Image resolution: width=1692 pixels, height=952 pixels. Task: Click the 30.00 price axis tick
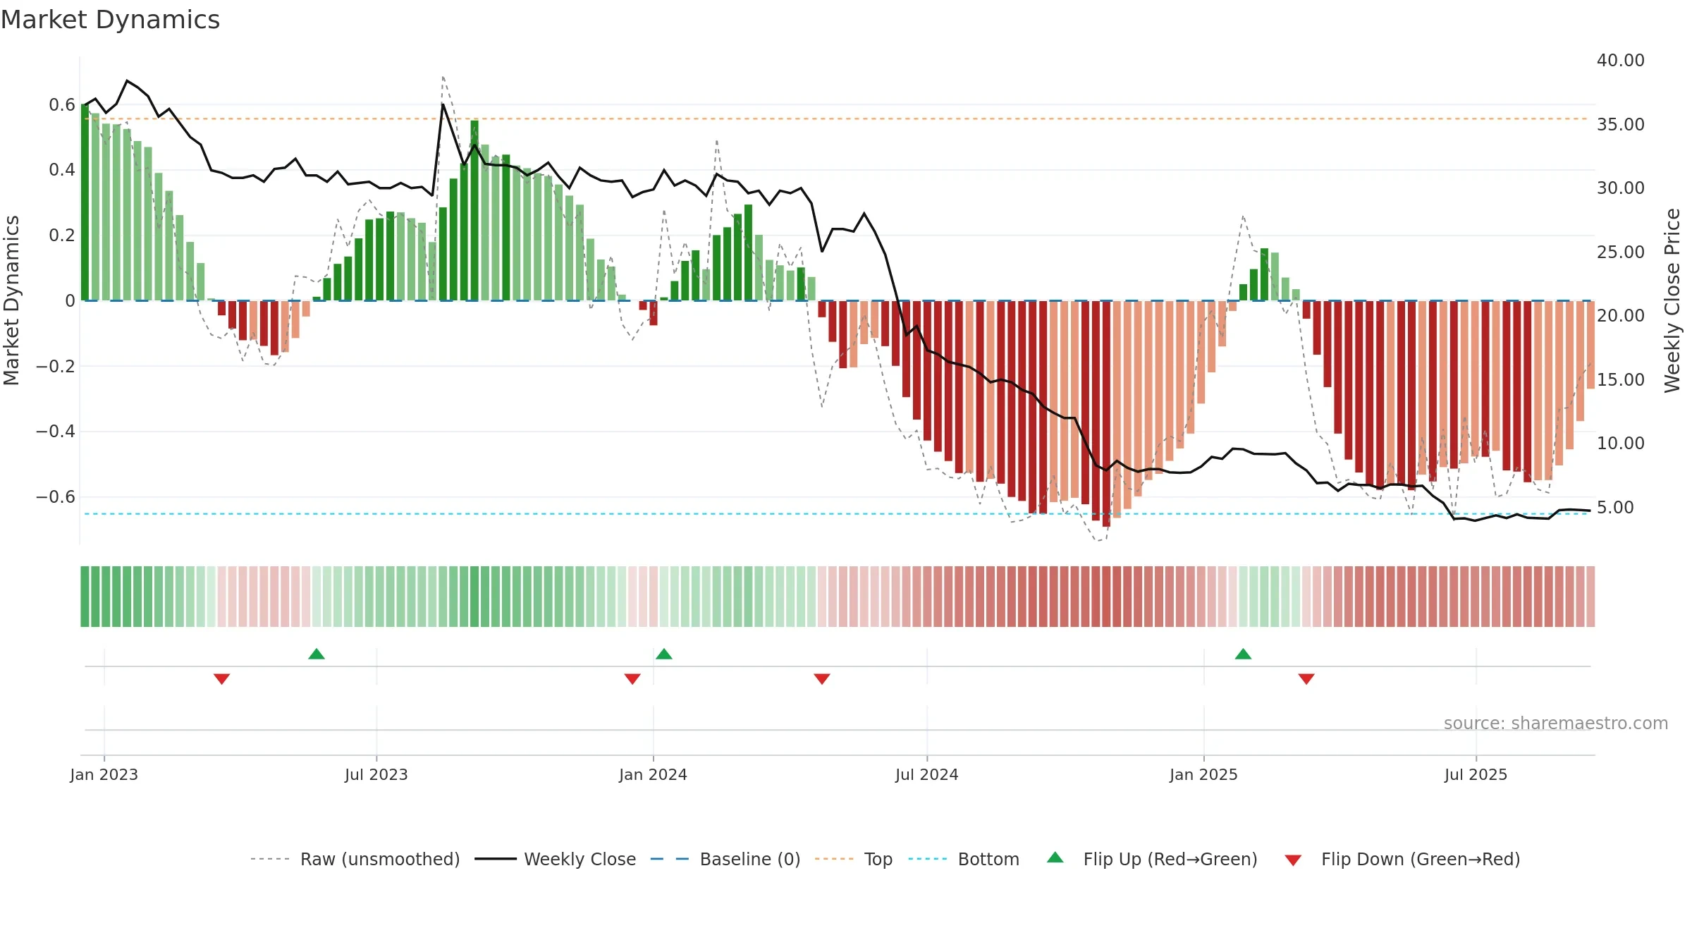click(x=1621, y=188)
